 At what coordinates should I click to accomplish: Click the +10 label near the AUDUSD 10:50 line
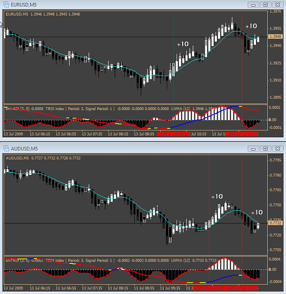(x=217, y=197)
